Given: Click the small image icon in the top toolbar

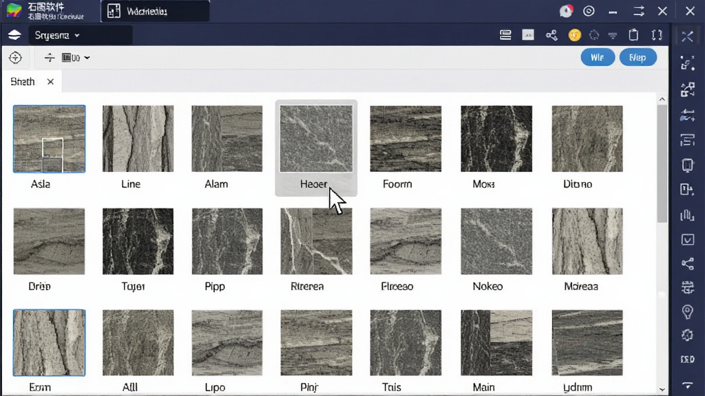Looking at the screenshot, I should (x=528, y=35).
